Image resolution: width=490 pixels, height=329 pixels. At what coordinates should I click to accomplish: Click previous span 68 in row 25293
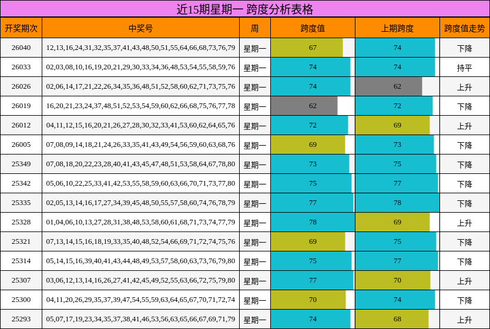(392, 318)
